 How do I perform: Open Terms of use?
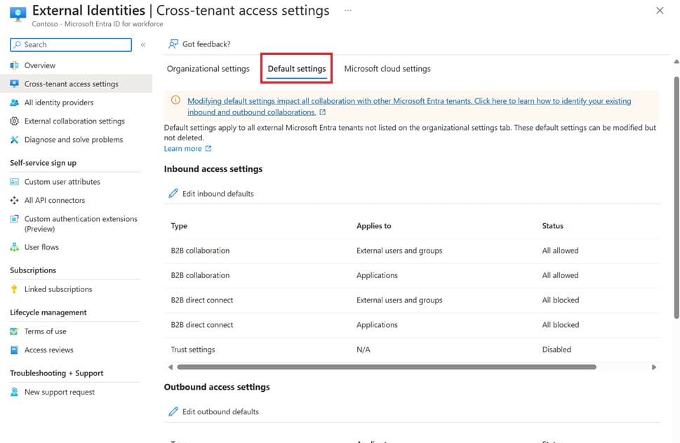coord(45,331)
